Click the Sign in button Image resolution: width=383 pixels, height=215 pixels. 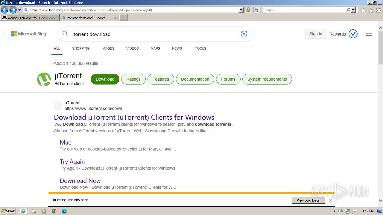click(x=316, y=34)
